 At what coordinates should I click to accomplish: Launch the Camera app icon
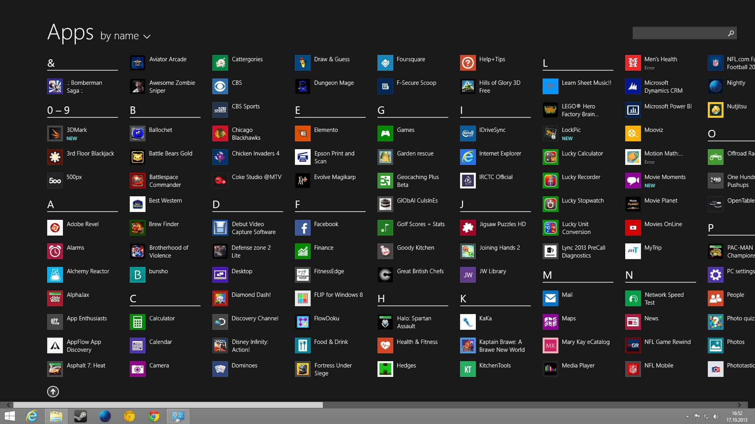pyautogui.click(x=137, y=369)
